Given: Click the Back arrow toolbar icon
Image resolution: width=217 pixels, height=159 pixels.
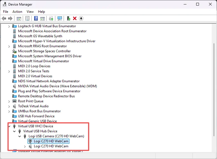Looking at the screenshot, I should coord(4,18).
